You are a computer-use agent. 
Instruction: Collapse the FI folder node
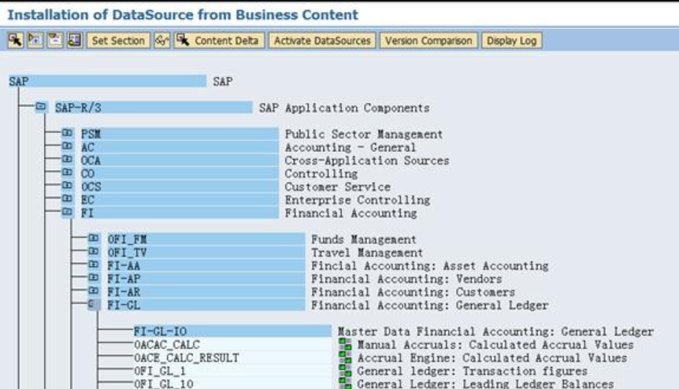point(67,212)
